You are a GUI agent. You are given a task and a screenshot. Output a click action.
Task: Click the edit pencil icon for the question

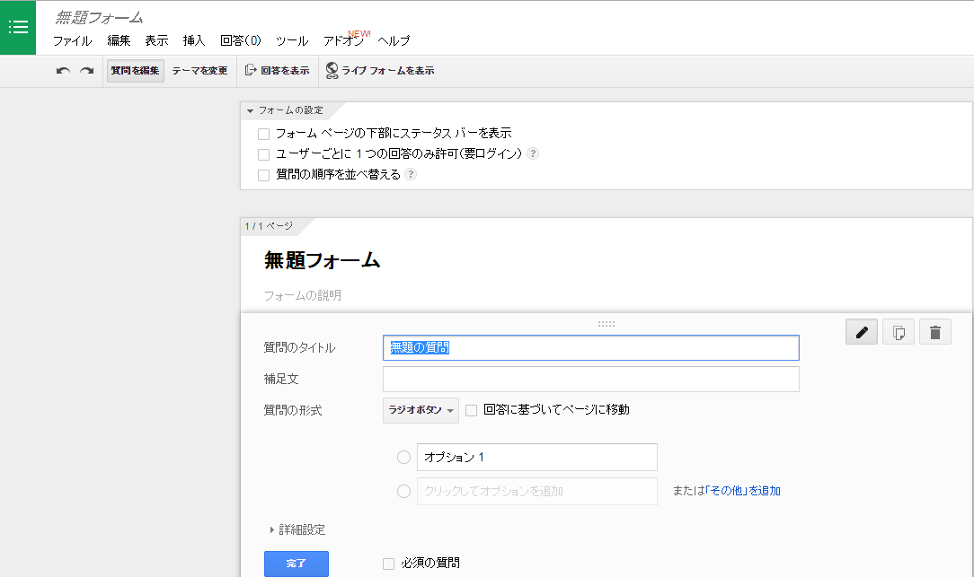click(862, 333)
